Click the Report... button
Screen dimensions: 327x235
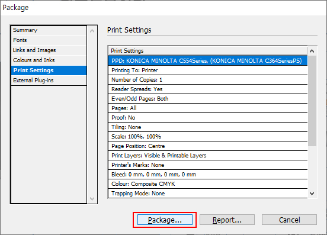click(x=227, y=220)
